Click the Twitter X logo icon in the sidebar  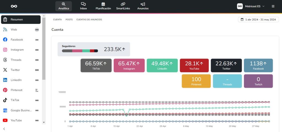coord(5,70)
